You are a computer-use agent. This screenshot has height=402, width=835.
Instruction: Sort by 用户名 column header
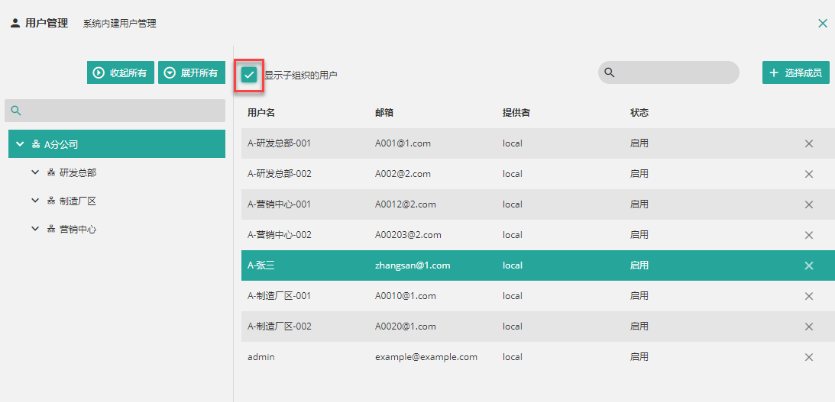pos(261,113)
